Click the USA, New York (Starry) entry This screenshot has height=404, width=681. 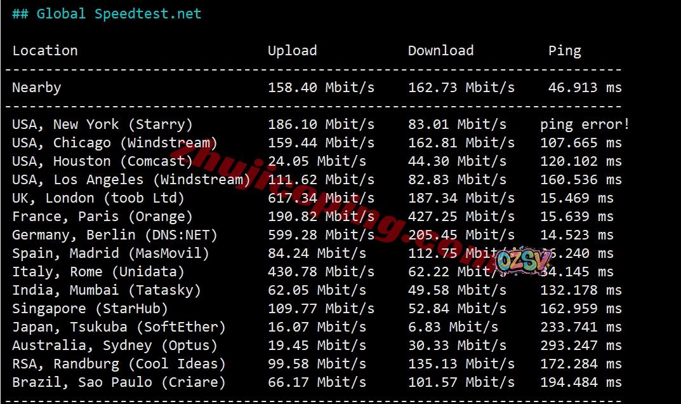102,125
